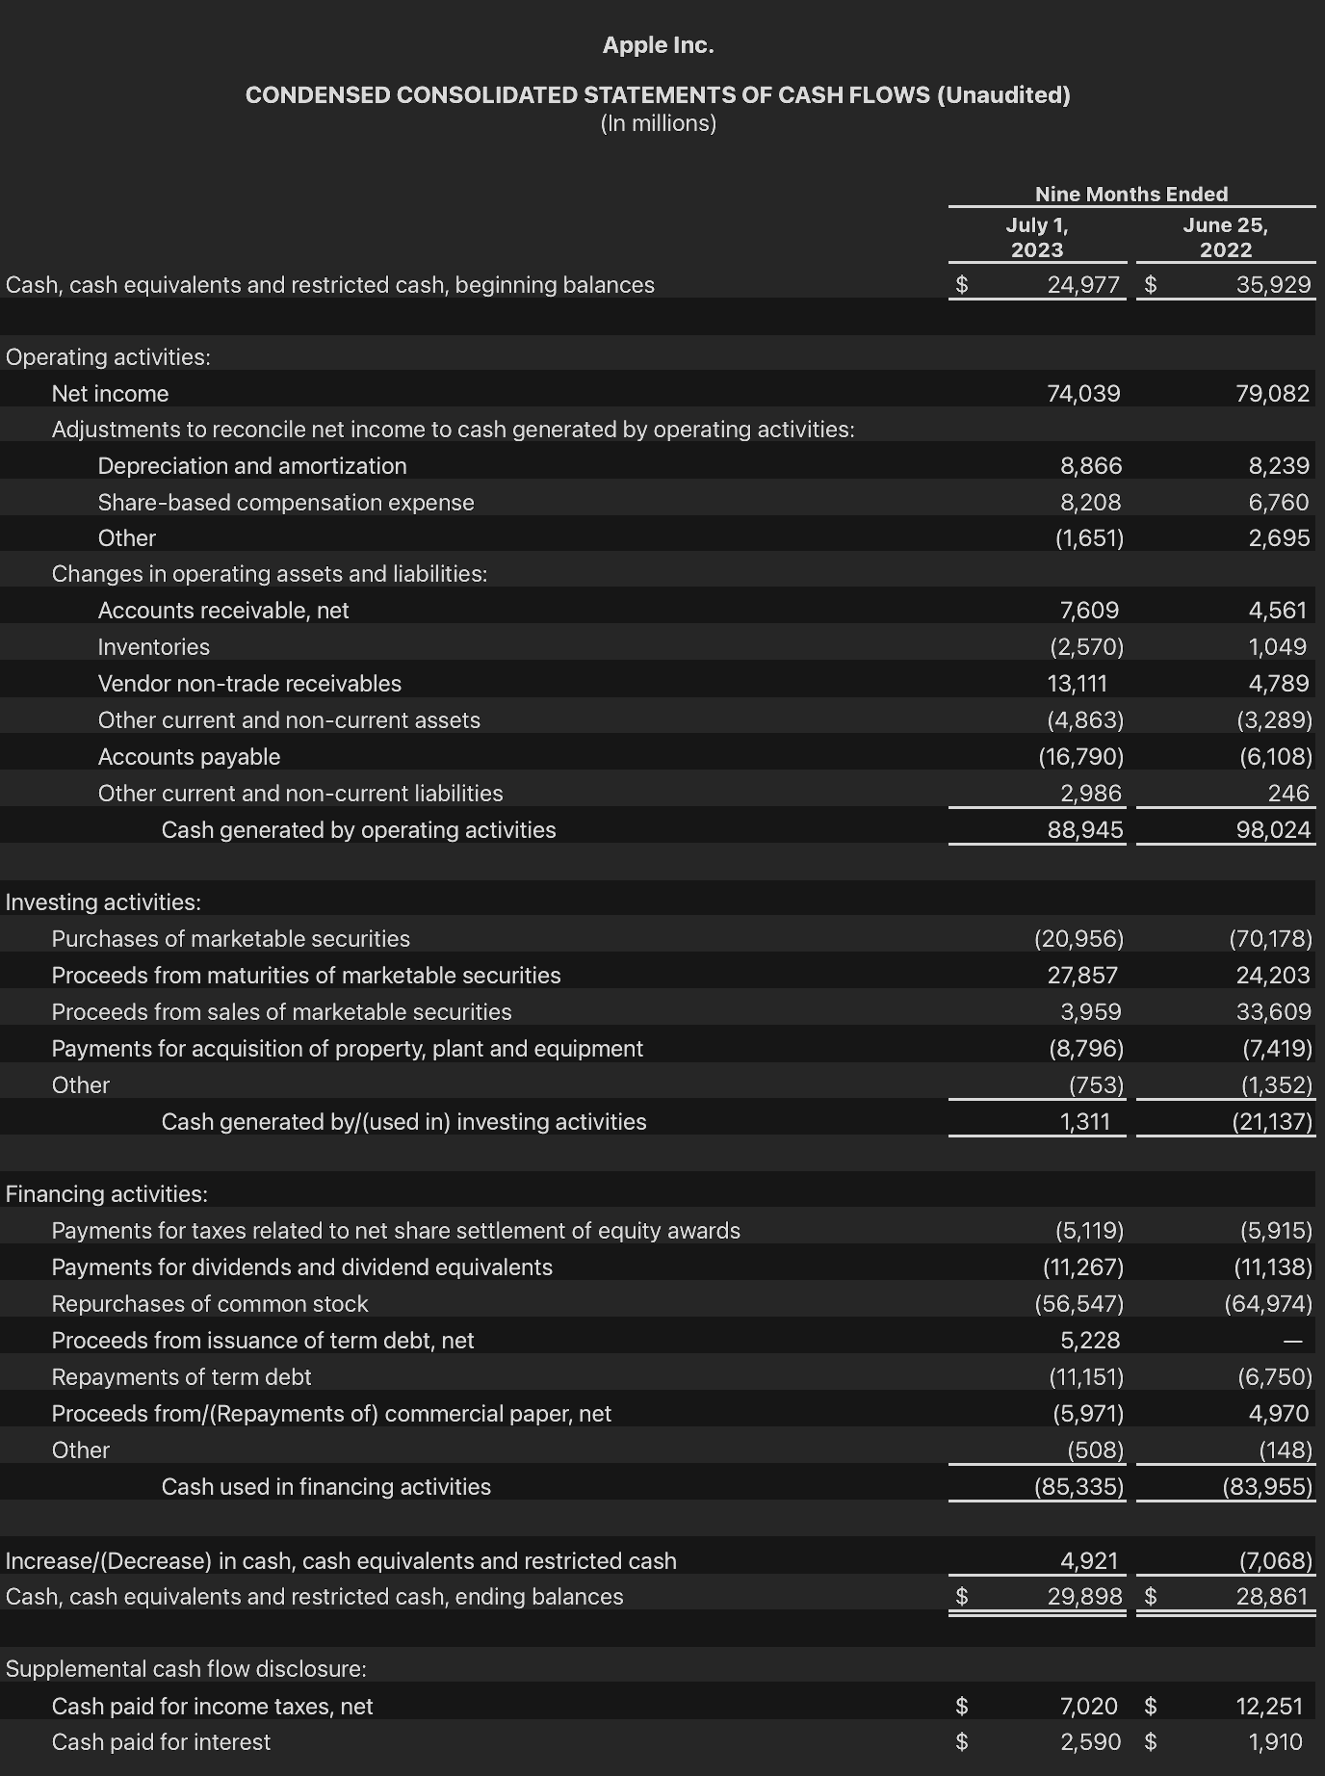This screenshot has height=1776, width=1325.
Task: Select the term debt issuance value 5,228
Action: (x=1090, y=1341)
